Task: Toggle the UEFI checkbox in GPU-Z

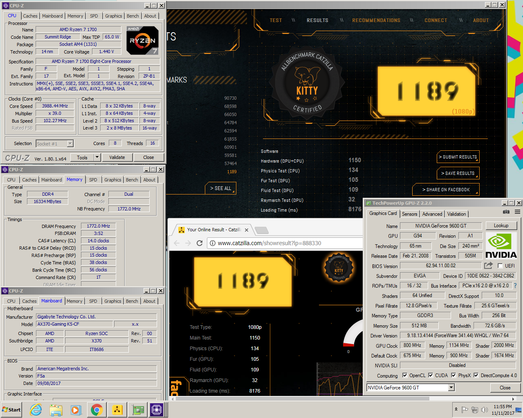Action: click(x=500, y=266)
